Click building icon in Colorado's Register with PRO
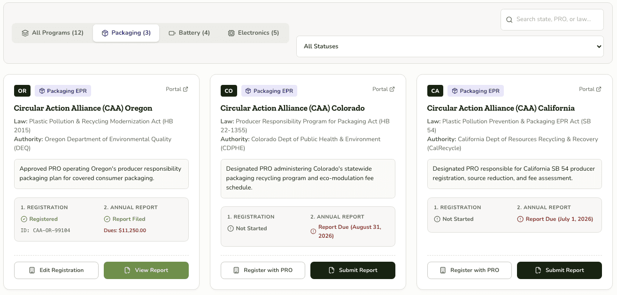The width and height of the screenshot is (617, 295). coord(236,270)
